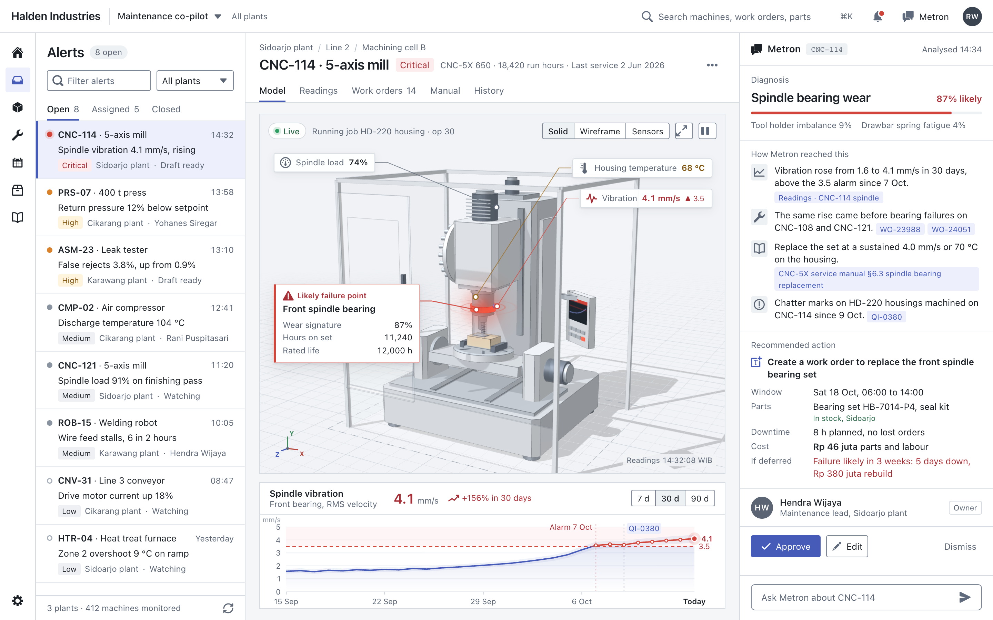Open the RW user avatar
993x620 pixels.
point(972,17)
